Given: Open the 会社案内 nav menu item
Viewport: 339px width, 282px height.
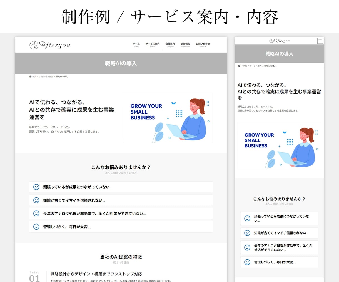Looking at the screenshot, I should pyautogui.click(x=170, y=45).
